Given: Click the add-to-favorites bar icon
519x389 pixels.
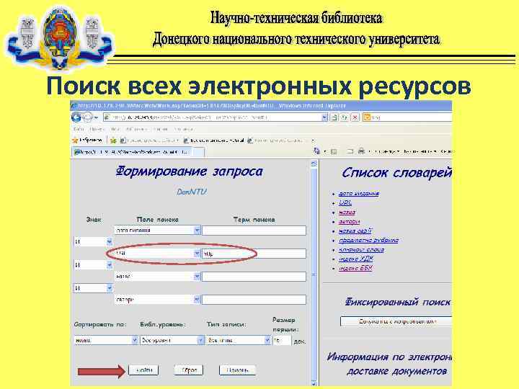Looking at the screenshot, I should pyautogui.click(x=114, y=140).
